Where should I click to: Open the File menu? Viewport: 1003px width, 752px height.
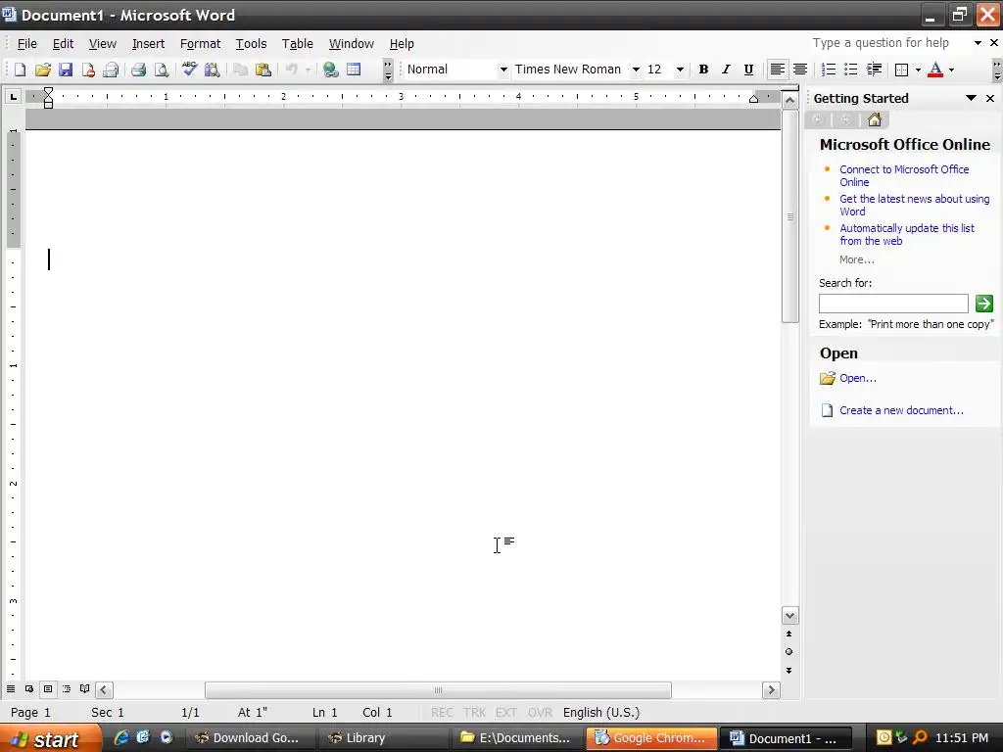pyautogui.click(x=26, y=43)
